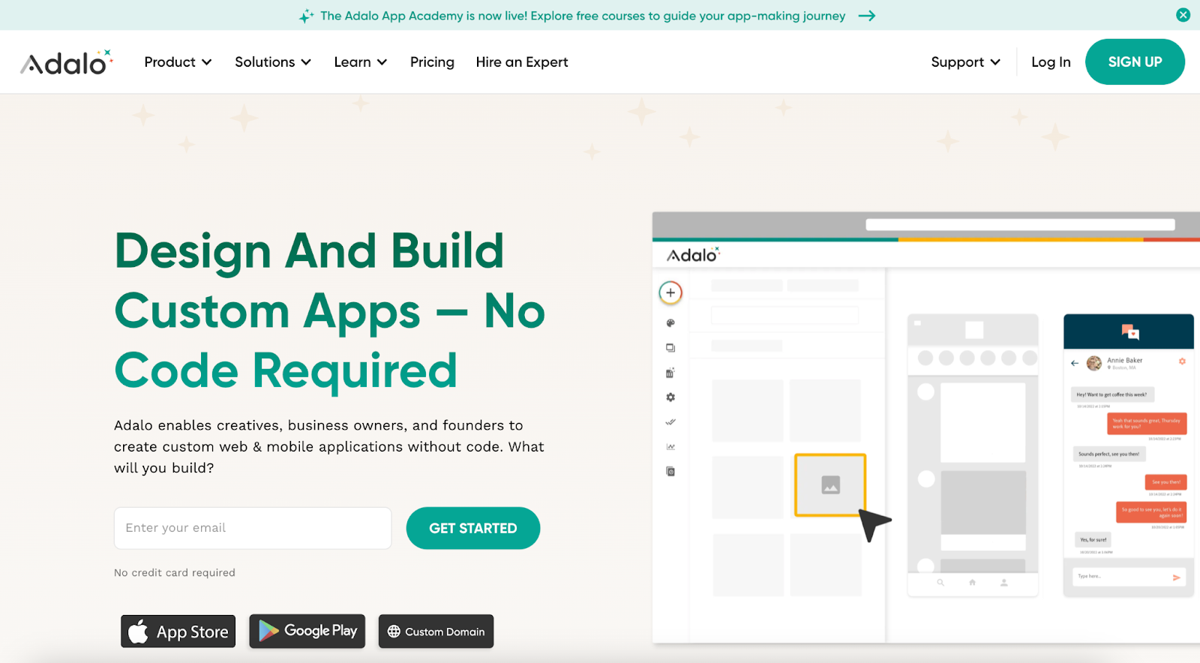Follow the arrow in the Academy banner
Image resolution: width=1200 pixels, height=663 pixels.
[867, 16]
